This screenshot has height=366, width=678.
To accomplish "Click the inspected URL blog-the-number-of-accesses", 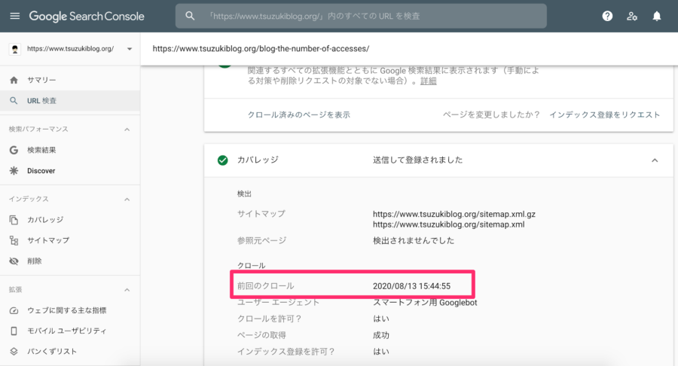I will pos(261,49).
